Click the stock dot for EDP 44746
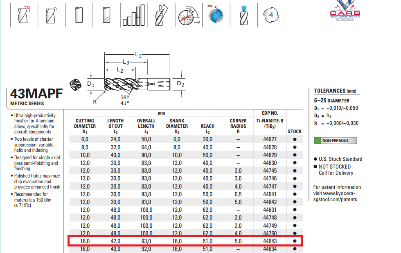 click(x=295, y=179)
